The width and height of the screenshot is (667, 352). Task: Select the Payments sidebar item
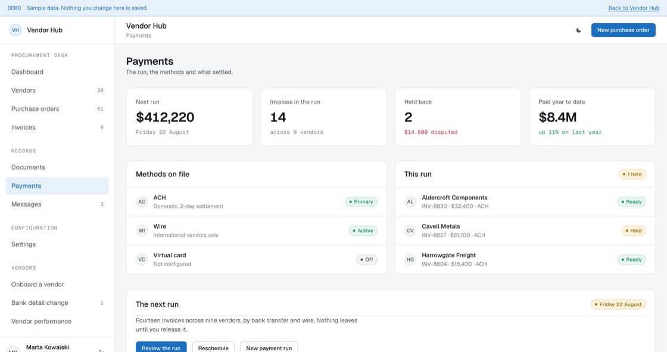57,186
